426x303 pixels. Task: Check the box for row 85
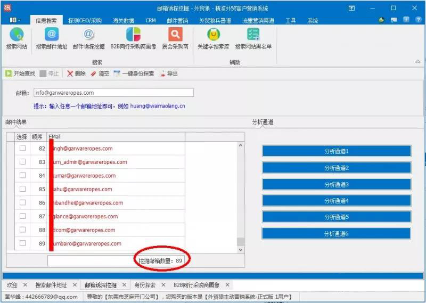[x=22, y=189]
